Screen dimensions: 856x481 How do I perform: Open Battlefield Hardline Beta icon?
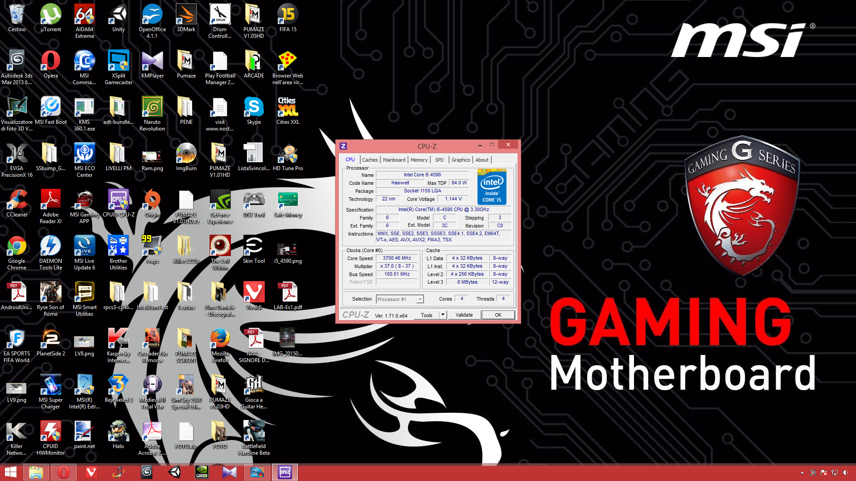pyautogui.click(x=254, y=438)
